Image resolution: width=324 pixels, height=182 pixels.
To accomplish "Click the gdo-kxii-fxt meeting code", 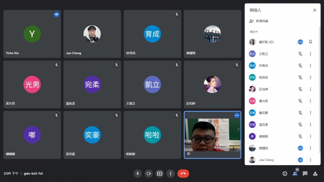I will click(33, 174).
